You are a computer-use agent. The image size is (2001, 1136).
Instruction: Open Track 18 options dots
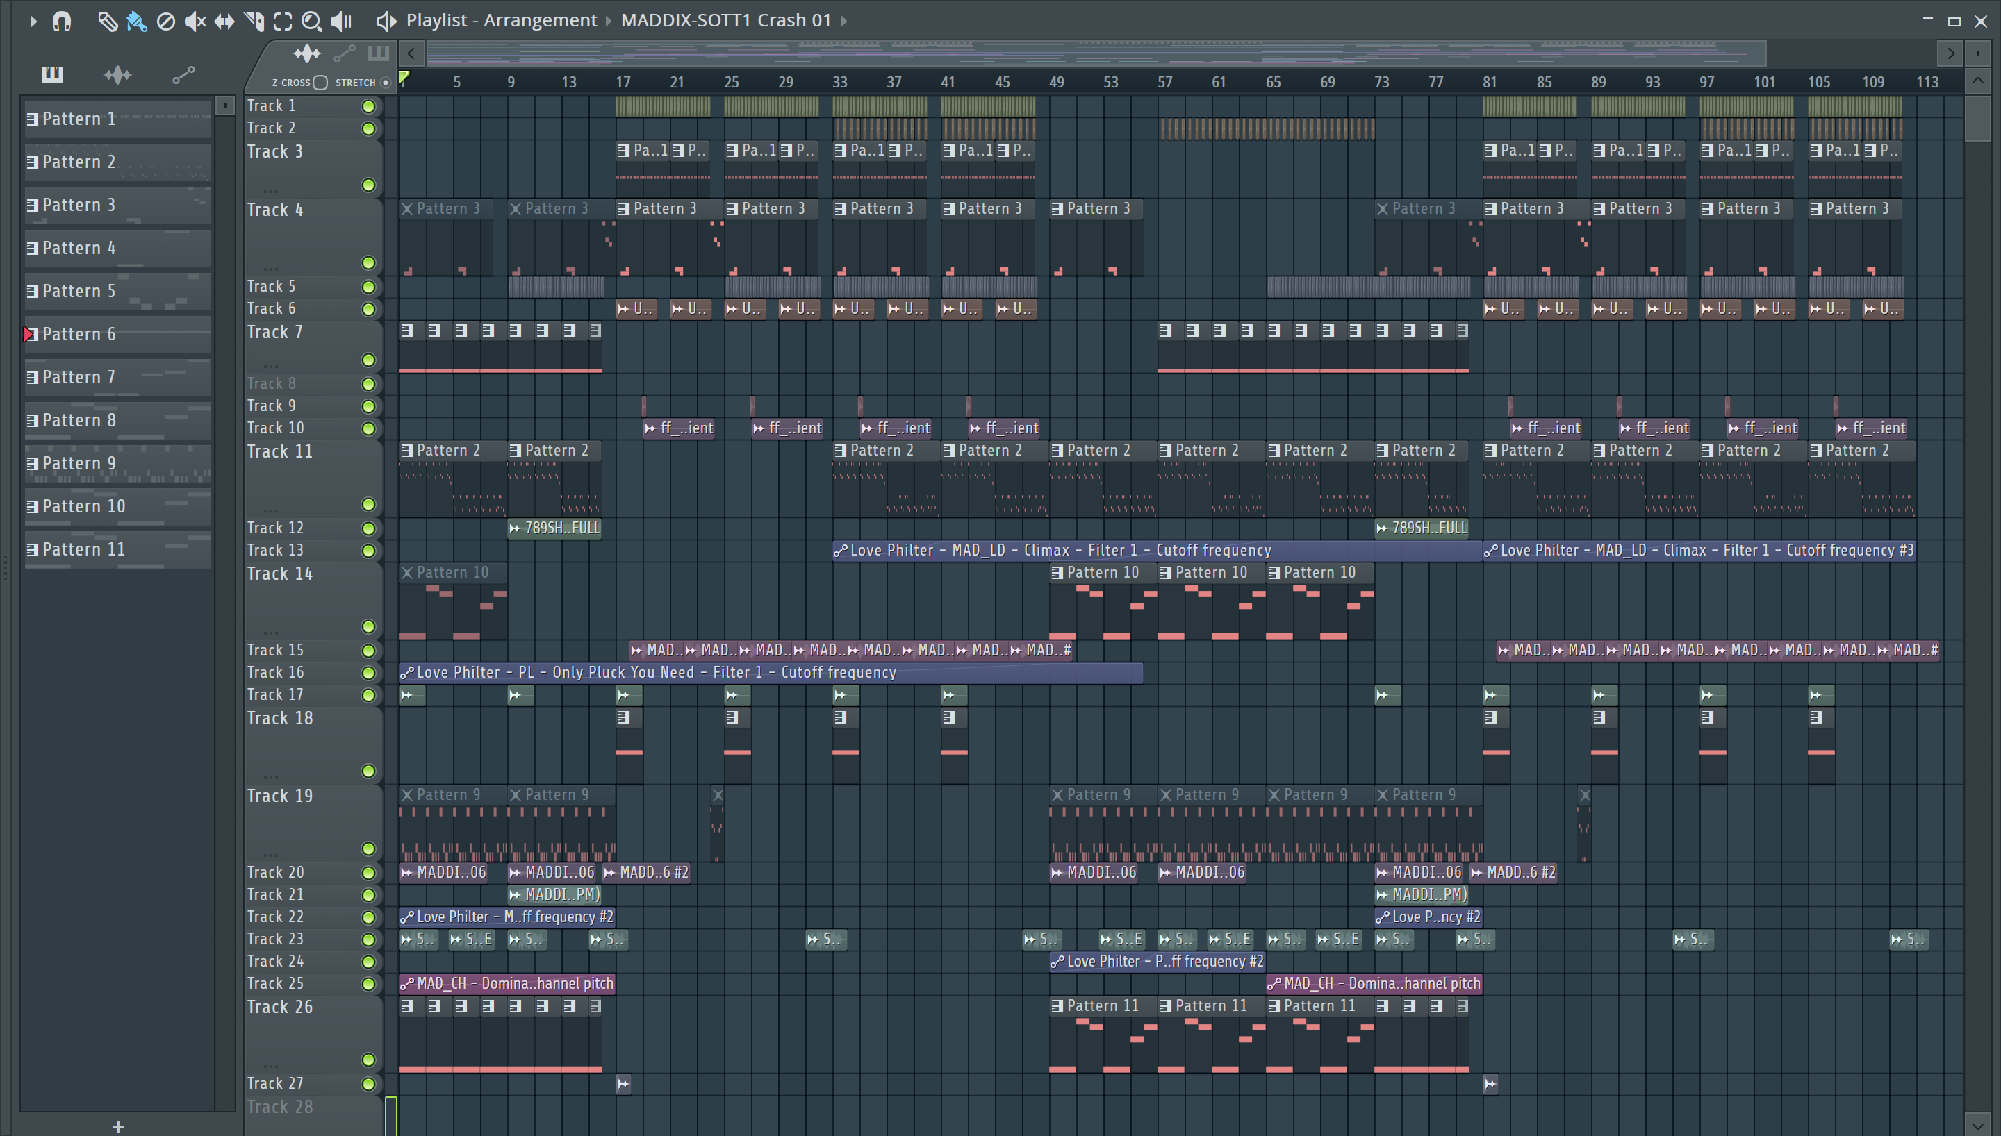point(271,776)
